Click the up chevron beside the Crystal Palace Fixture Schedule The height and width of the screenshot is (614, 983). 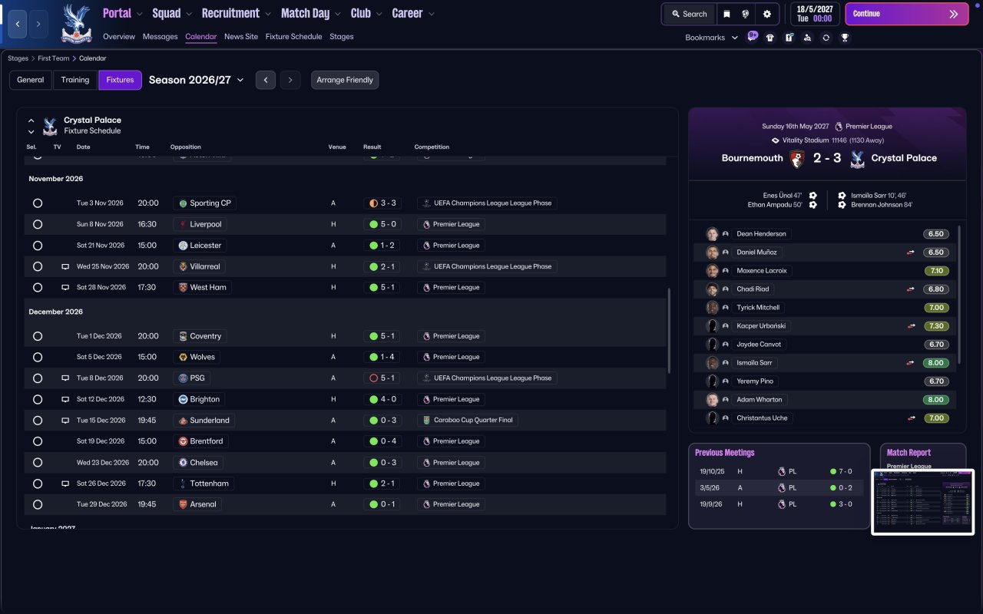(31, 120)
